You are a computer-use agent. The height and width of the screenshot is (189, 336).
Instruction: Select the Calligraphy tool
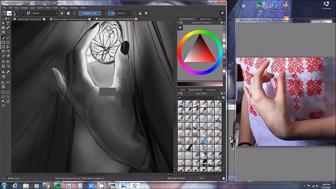tap(8, 28)
